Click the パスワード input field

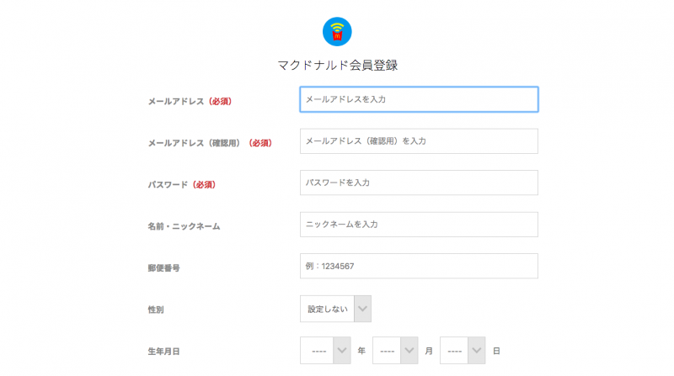(419, 183)
